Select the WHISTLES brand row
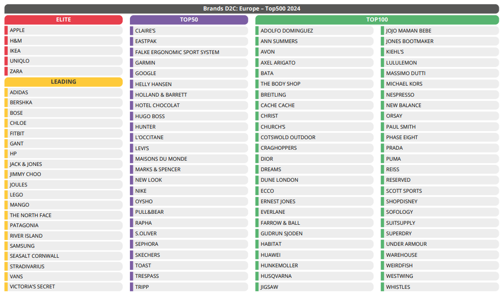This screenshot has width=504, height=296. 440,287
